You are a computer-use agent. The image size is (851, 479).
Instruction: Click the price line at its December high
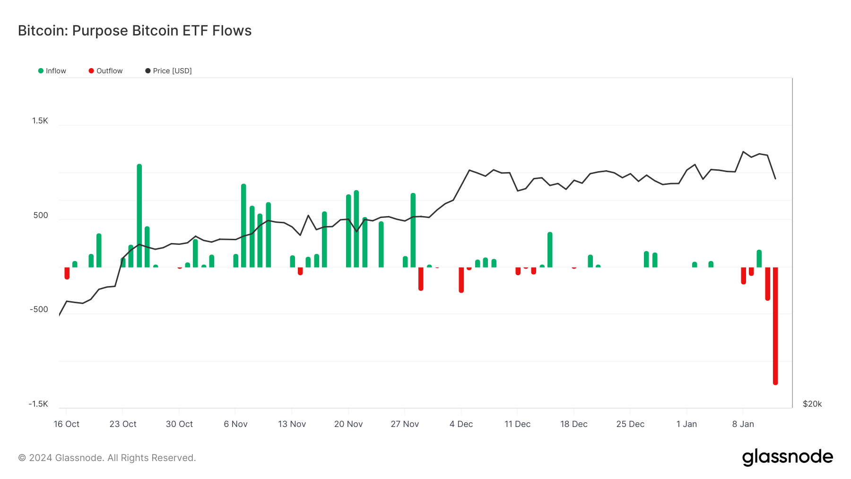pos(469,169)
